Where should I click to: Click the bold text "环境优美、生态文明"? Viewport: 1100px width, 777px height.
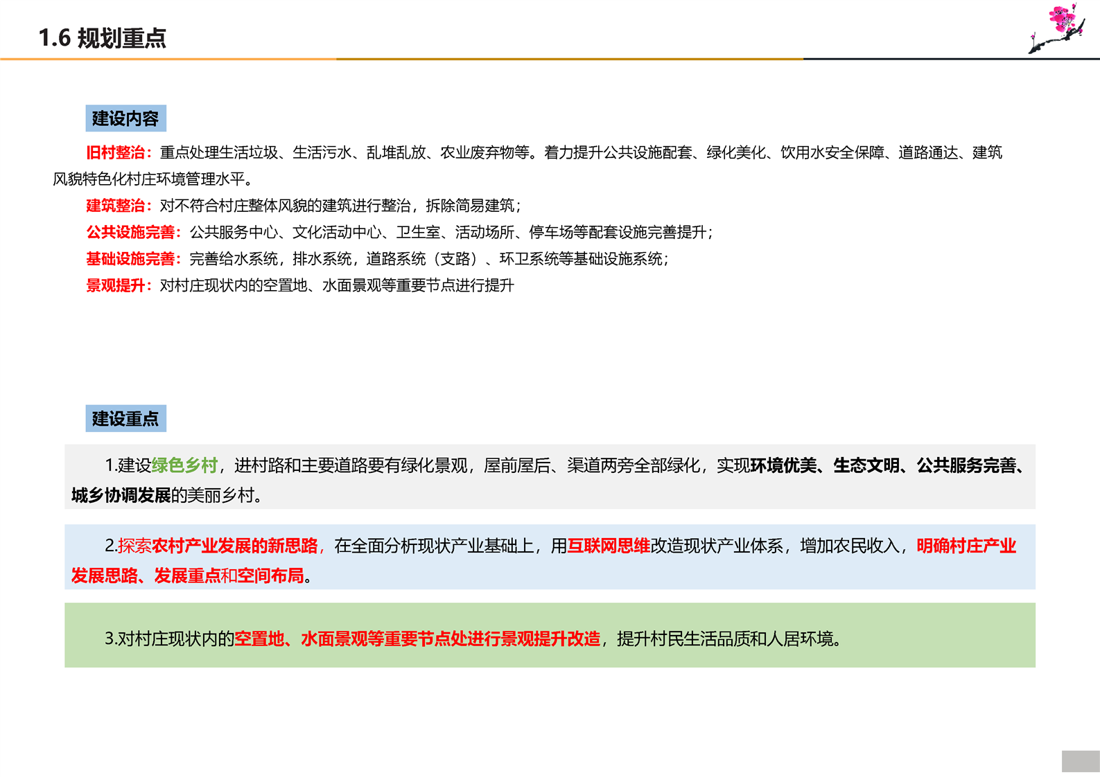[825, 465]
